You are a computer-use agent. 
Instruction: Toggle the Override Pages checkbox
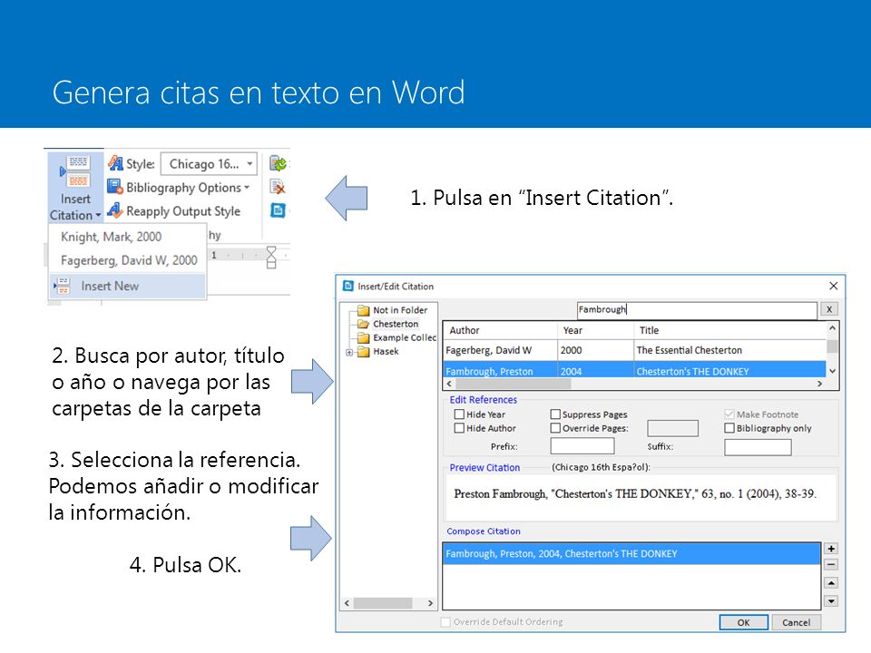(555, 428)
